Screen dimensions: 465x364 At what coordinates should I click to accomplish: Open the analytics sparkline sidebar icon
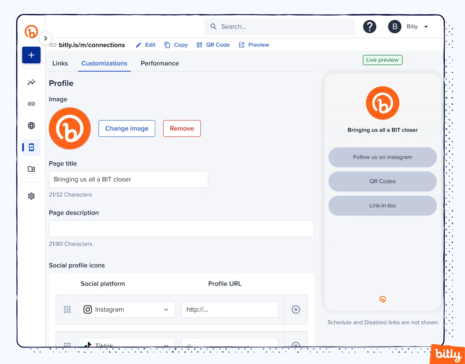(x=31, y=82)
